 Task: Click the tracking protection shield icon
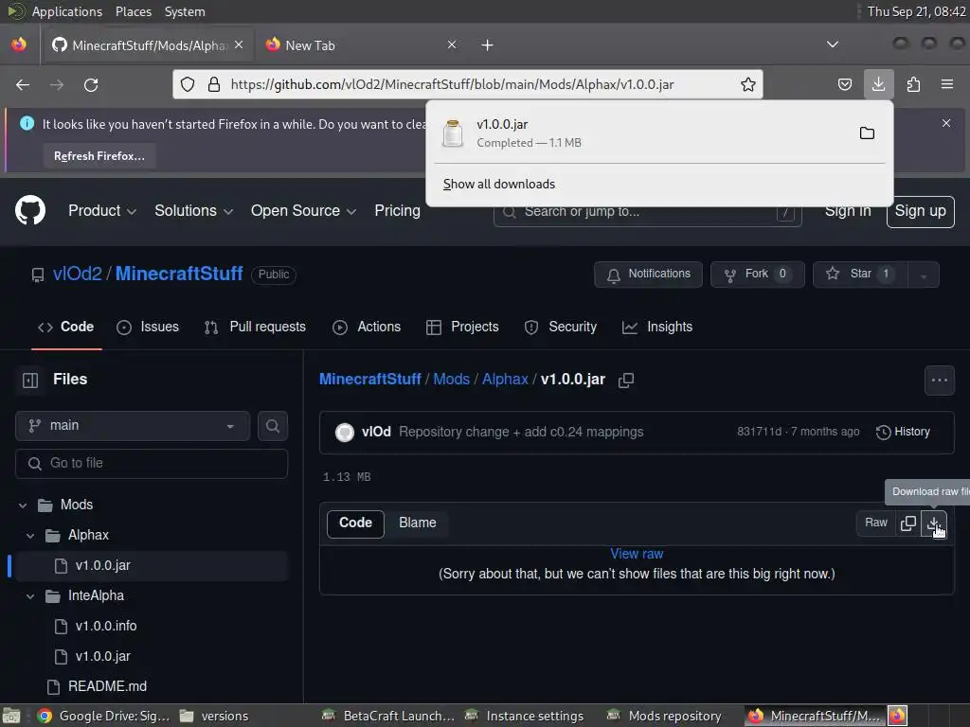click(188, 84)
